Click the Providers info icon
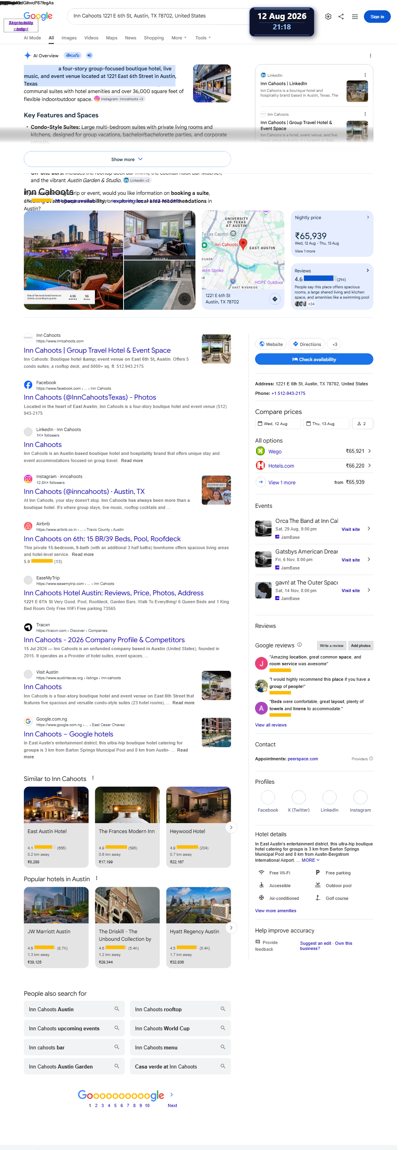The image size is (402, 1150). 371,758
